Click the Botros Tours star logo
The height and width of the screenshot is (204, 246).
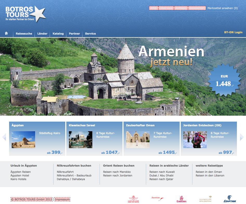coord(25,14)
